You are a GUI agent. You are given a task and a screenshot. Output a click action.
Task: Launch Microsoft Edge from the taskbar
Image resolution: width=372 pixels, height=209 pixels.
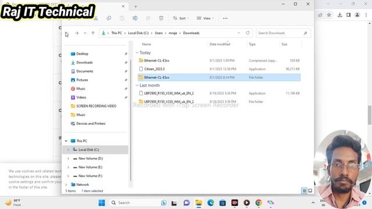click(x=210, y=203)
